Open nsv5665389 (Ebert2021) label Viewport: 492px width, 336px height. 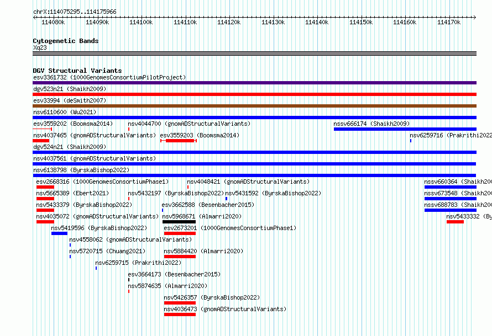pos(72,193)
